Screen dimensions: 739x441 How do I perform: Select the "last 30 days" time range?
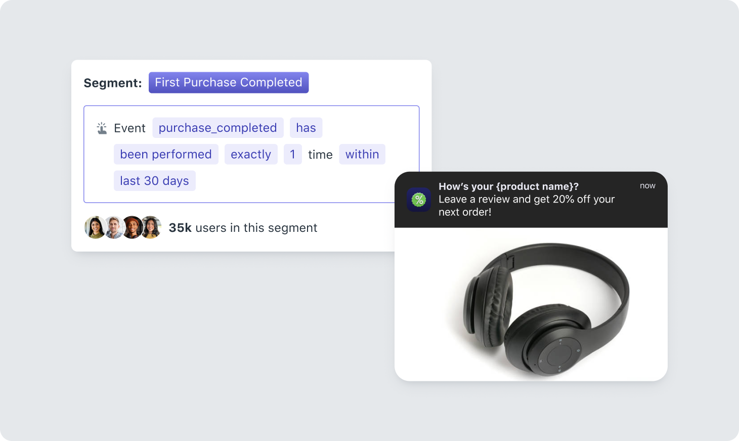(x=154, y=181)
